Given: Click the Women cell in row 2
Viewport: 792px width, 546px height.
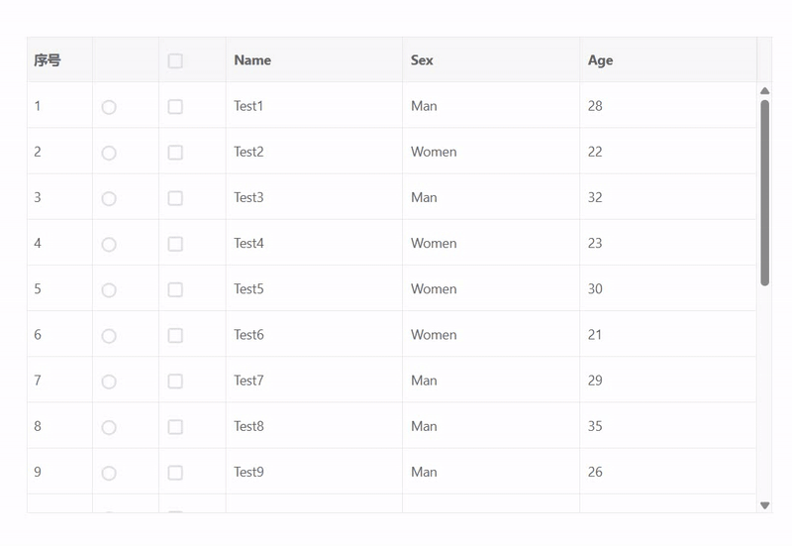Looking at the screenshot, I should (x=434, y=152).
